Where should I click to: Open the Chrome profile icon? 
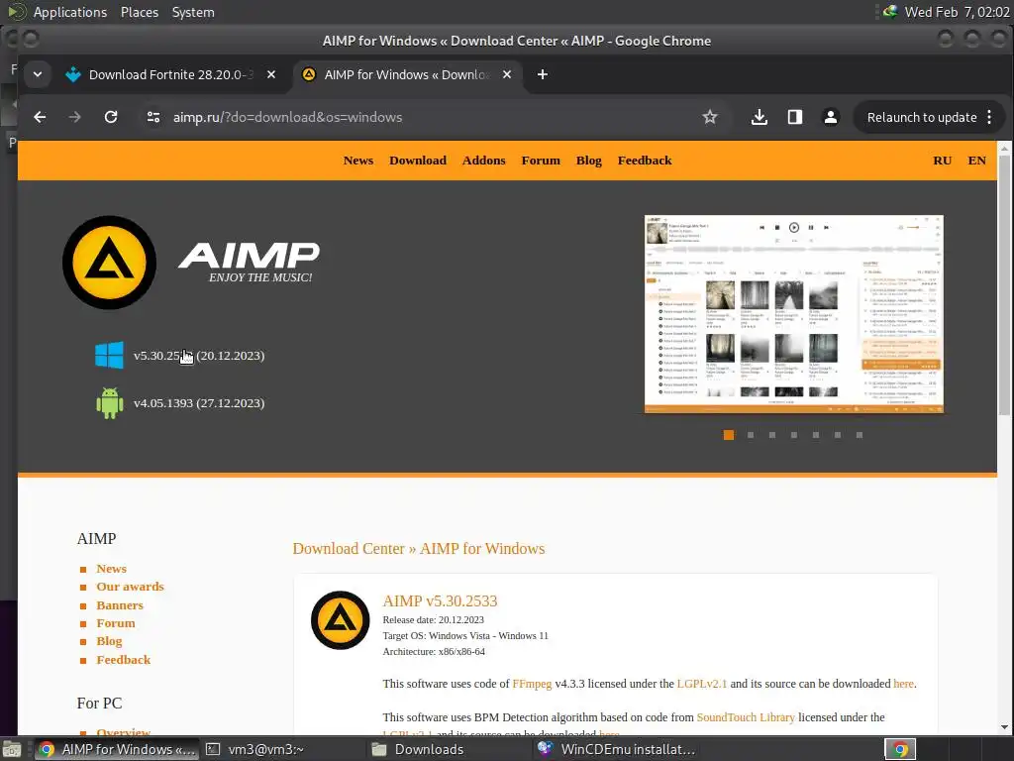click(x=831, y=117)
